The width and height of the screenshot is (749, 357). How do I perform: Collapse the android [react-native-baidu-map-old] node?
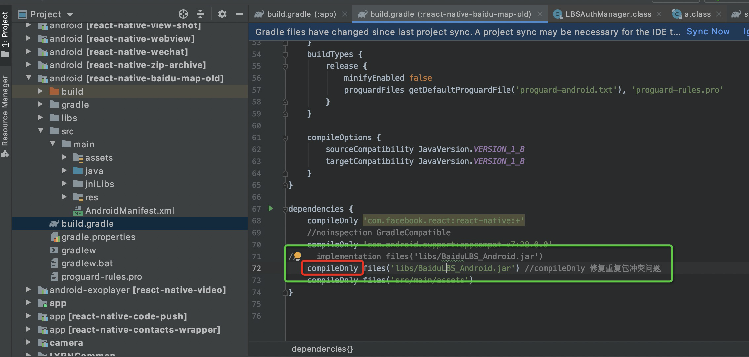[29, 78]
